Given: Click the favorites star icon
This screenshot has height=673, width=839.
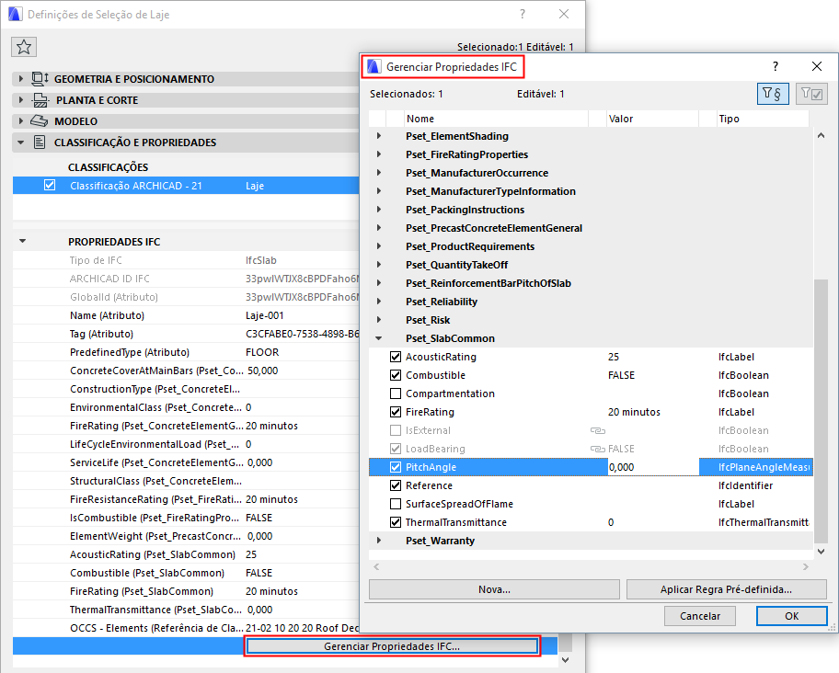Looking at the screenshot, I should pyautogui.click(x=24, y=46).
